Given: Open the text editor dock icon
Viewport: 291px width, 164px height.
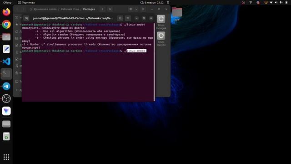Looking at the screenshot, I should point(6,49).
